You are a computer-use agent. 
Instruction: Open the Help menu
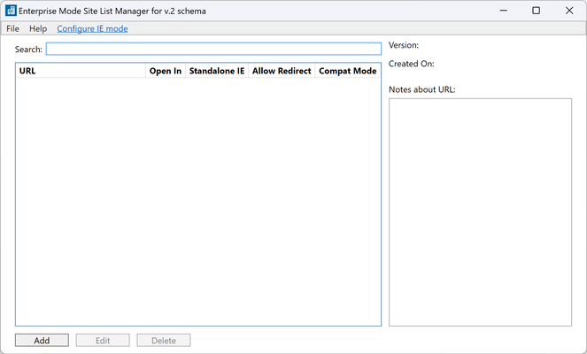(x=38, y=29)
